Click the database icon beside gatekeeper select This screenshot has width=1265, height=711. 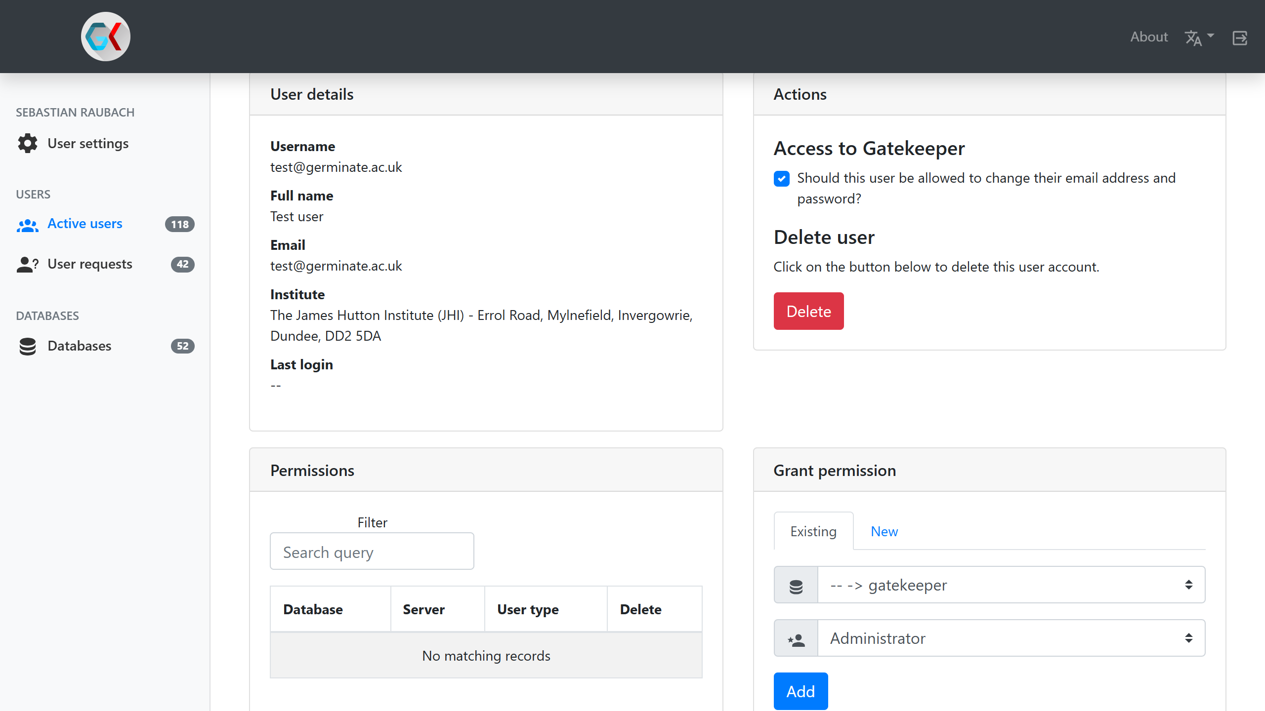point(796,585)
